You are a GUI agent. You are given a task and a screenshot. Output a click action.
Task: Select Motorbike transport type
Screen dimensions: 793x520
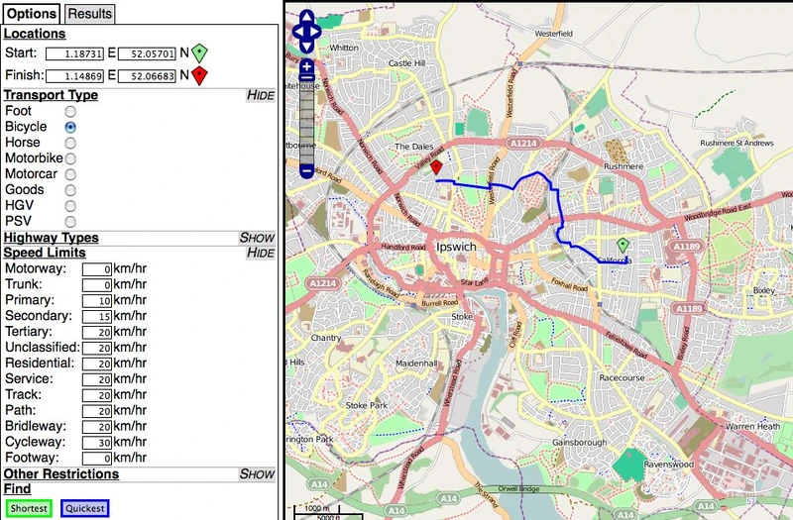point(70,158)
